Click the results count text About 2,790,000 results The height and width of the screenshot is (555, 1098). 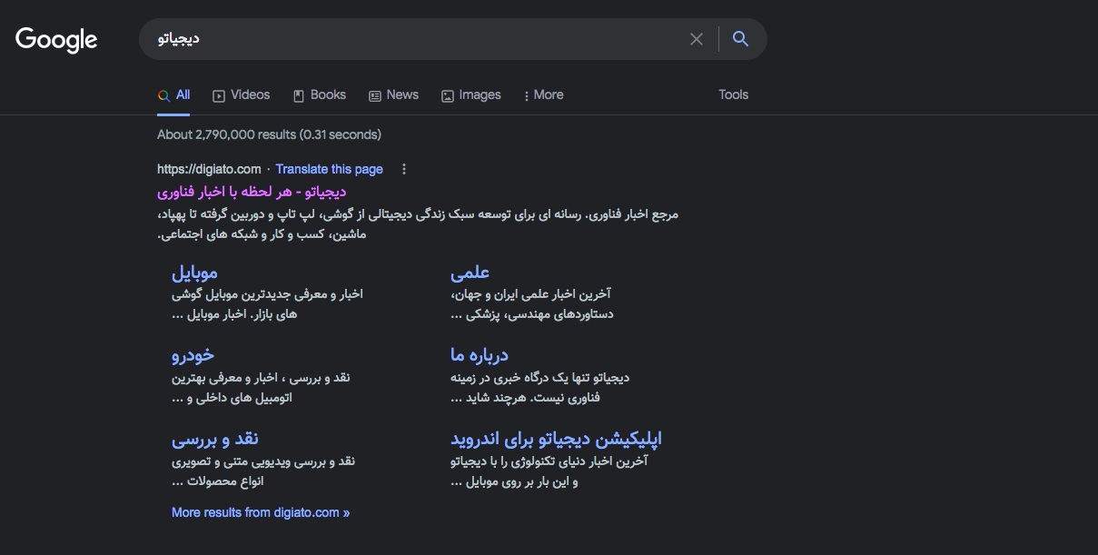(269, 134)
